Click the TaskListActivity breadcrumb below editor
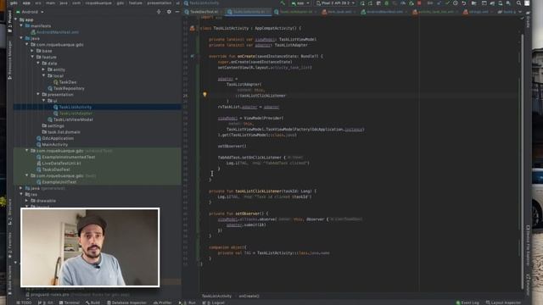 pyautogui.click(x=216, y=296)
